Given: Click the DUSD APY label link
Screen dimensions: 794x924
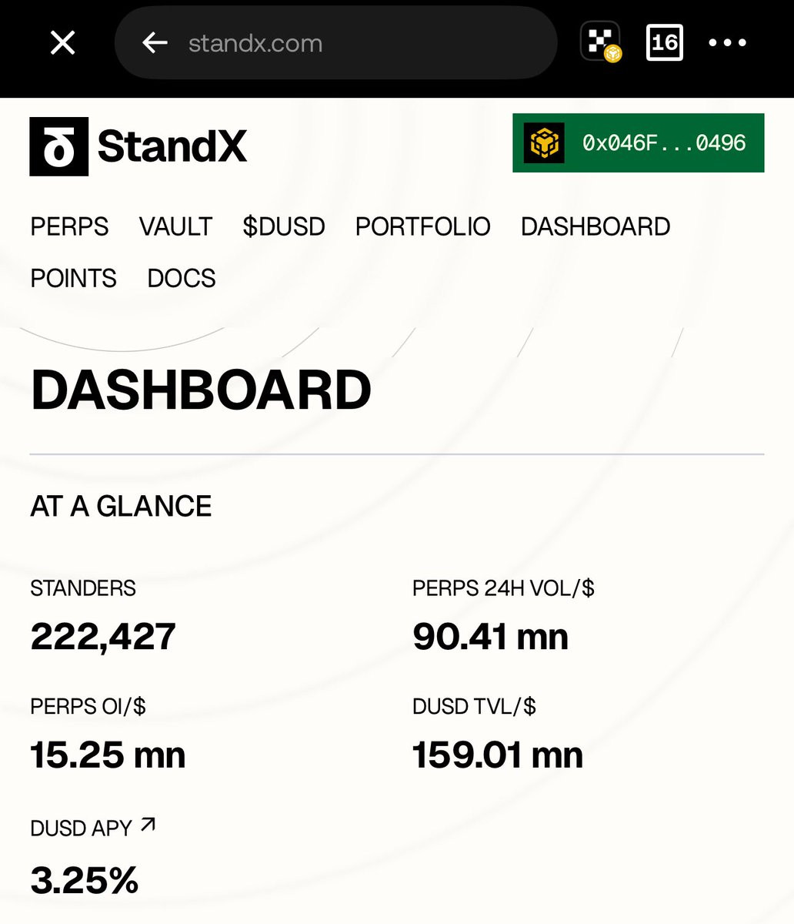Looking at the screenshot, I should pos(81,829).
